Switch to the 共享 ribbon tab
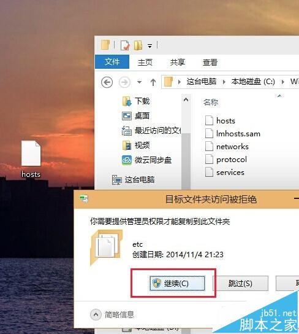 (178, 62)
